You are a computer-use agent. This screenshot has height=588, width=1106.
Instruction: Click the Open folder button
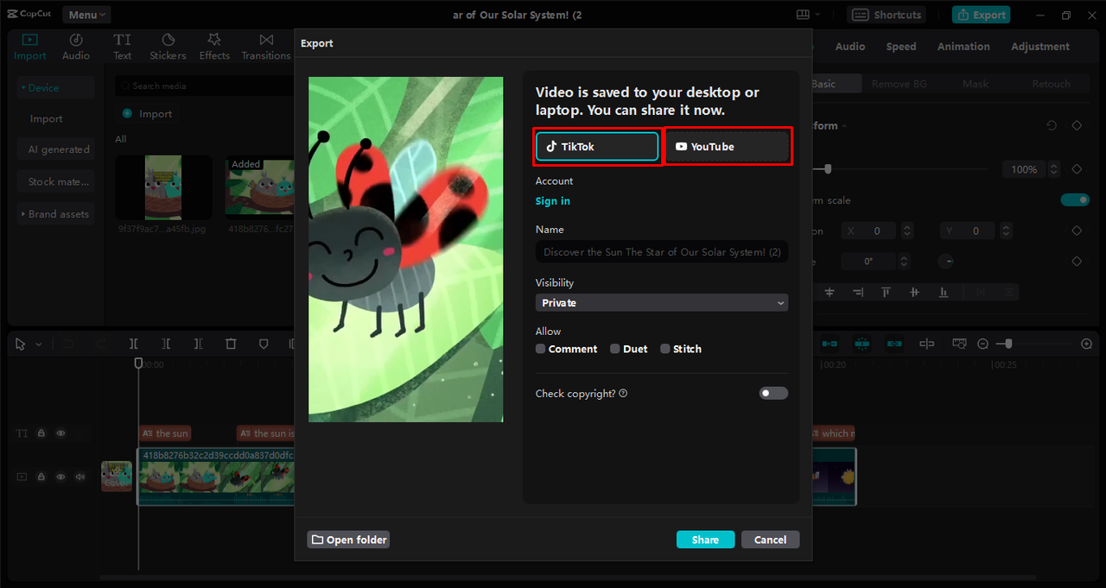[x=349, y=540]
